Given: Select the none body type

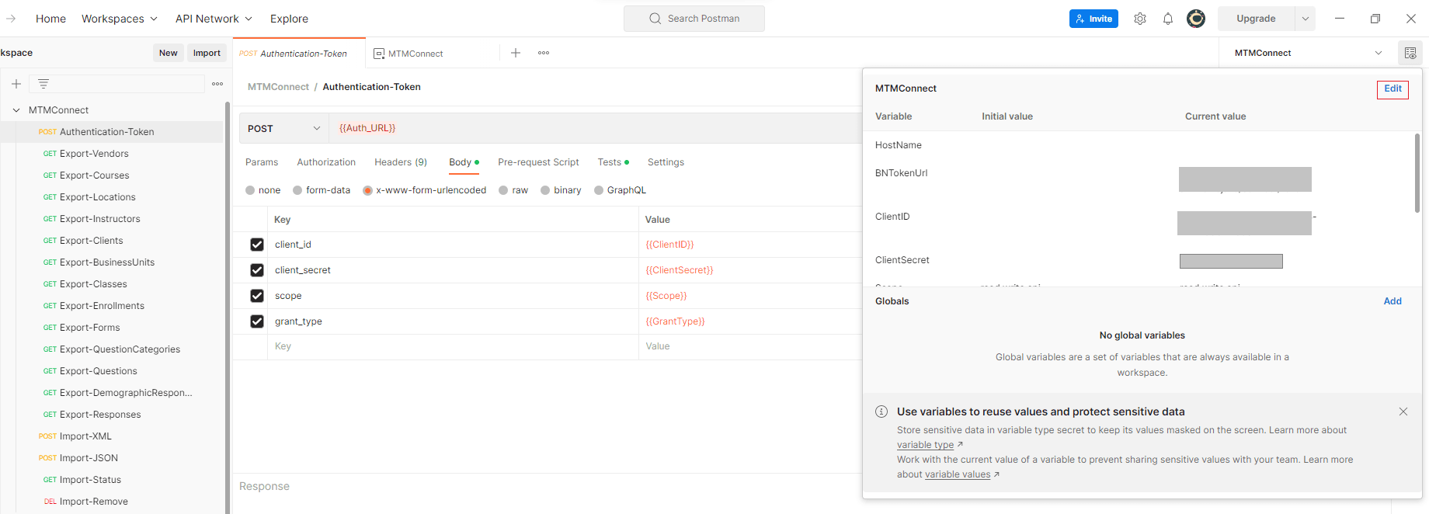Looking at the screenshot, I should click(250, 190).
